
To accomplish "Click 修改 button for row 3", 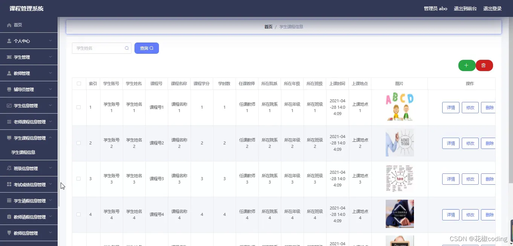I will pos(470,179).
